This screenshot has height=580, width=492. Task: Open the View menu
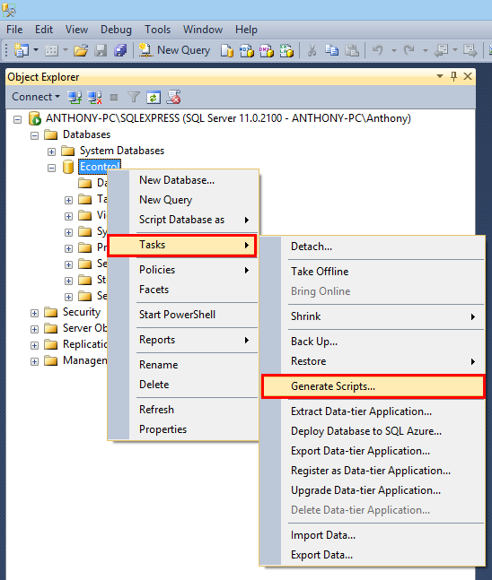point(76,30)
